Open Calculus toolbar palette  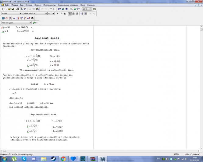[x=18, y=18]
